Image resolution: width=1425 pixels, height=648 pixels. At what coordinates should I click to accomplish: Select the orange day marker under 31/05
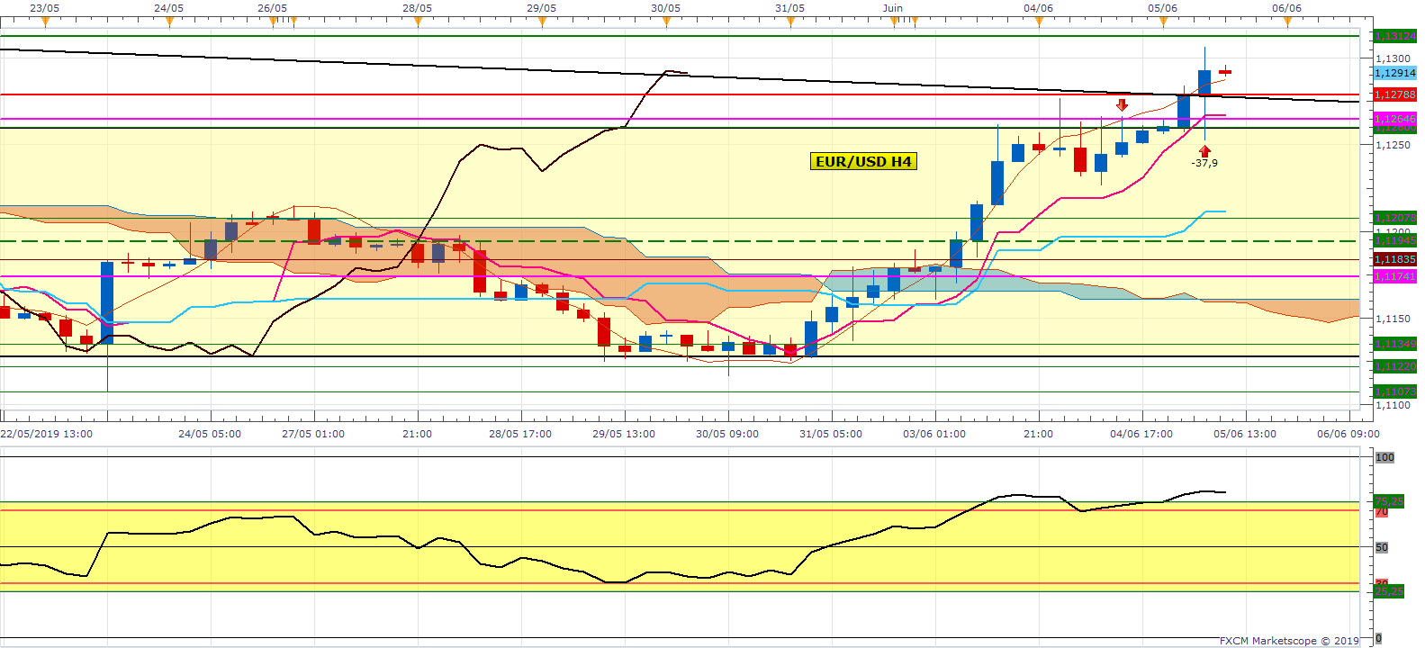pyautogui.click(x=790, y=22)
